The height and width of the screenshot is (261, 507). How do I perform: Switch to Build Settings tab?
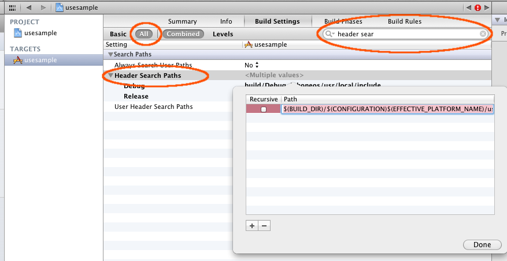[x=277, y=21]
